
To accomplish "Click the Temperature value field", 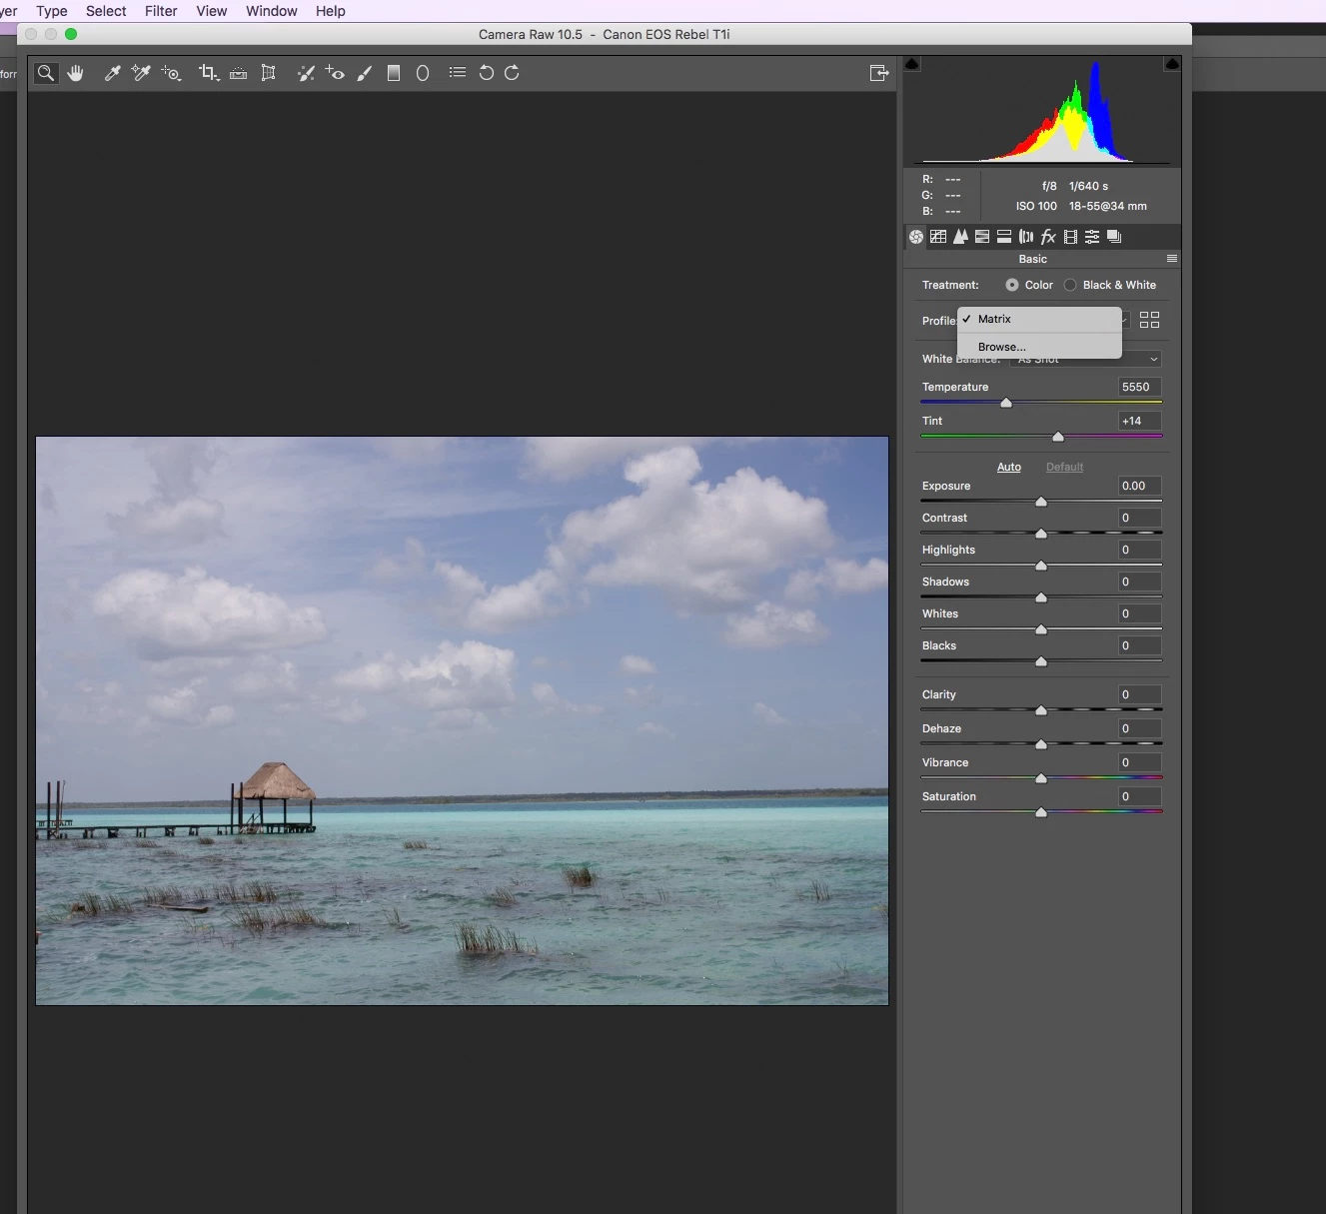I will tap(1139, 387).
